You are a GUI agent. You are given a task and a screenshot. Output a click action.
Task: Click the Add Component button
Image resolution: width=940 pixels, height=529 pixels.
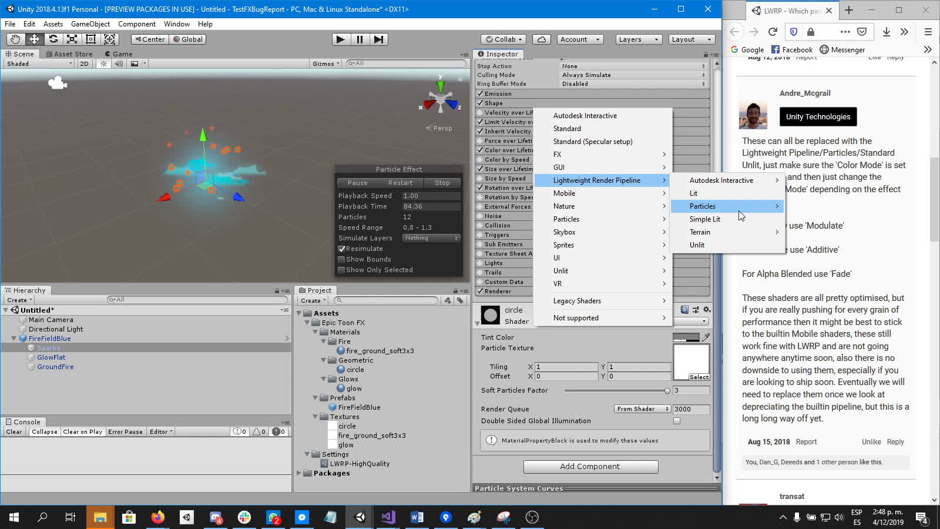coord(590,467)
